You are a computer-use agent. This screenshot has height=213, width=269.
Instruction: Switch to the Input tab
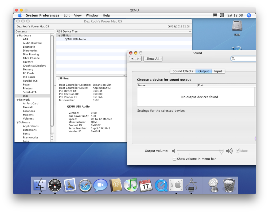(218, 71)
